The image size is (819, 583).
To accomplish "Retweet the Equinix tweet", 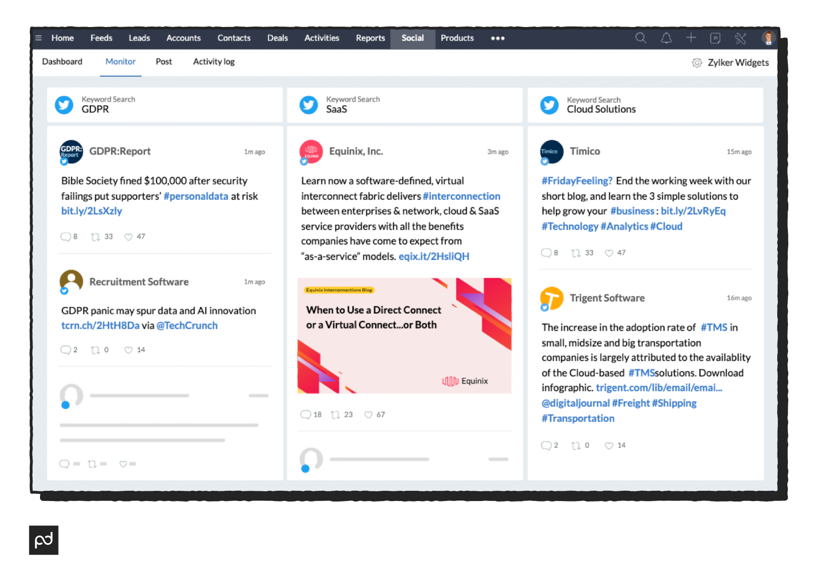I will pyautogui.click(x=336, y=414).
